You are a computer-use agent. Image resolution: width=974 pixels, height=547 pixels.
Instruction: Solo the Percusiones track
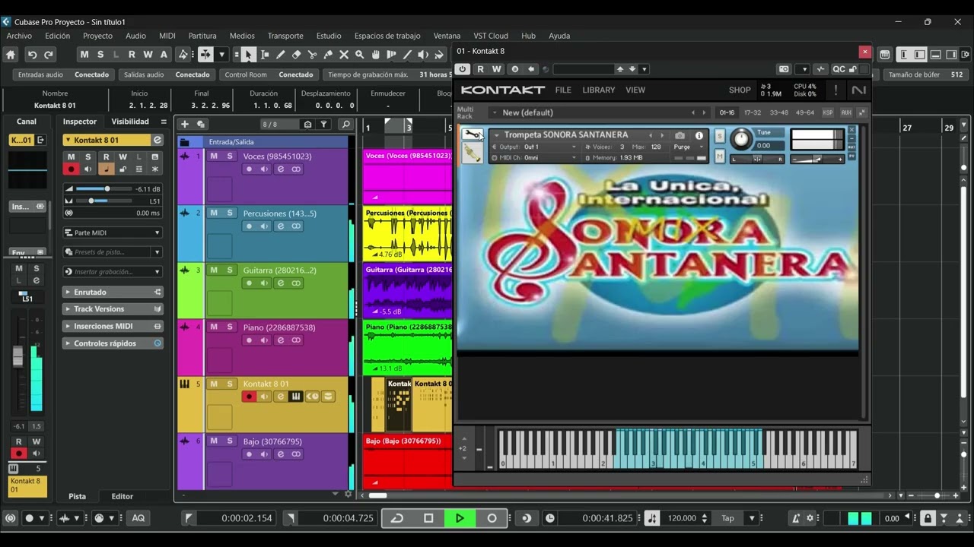click(231, 213)
